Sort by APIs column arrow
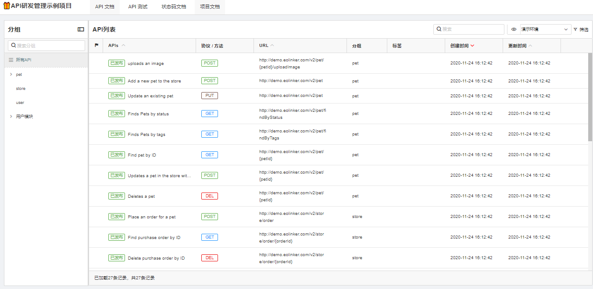Viewport: 593px width, 289px height. point(123,46)
